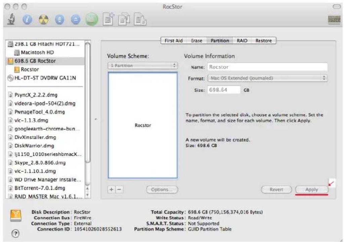Select lj1150_1010serieshbmacX... image
Image resolution: width=344 pixels, height=242 pixels.
(x=45, y=154)
